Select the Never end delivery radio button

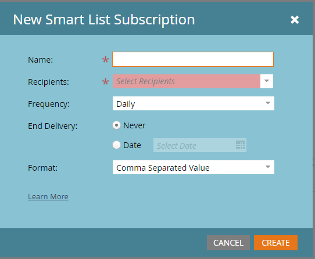pos(116,125)
